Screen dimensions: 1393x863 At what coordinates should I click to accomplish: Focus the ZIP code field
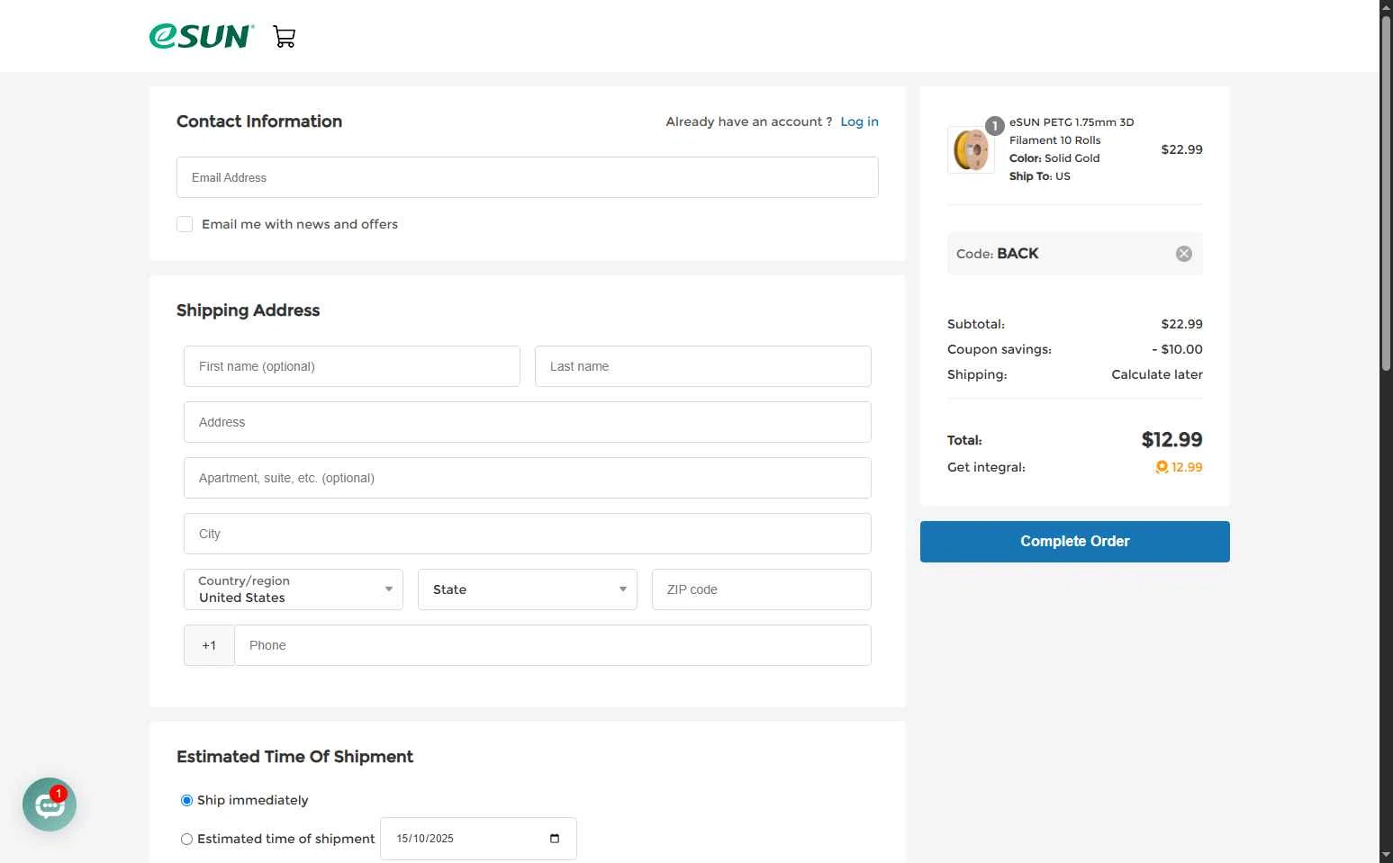point(762,589)
